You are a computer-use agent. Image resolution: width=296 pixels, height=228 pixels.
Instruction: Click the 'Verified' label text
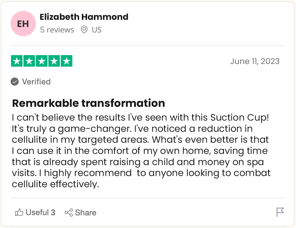point(36,82)
